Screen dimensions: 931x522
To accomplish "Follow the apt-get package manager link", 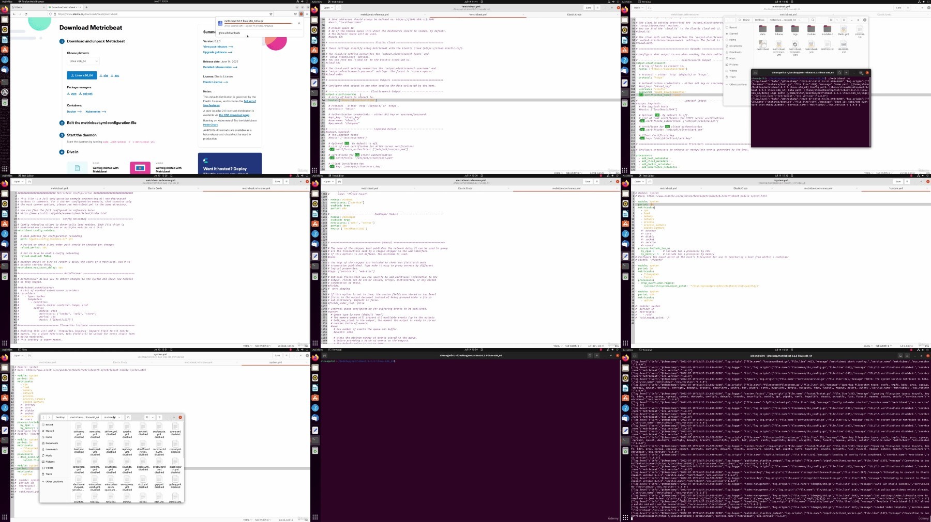I will [86, 93].
